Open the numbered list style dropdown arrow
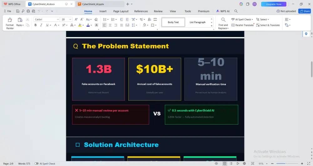The width and height of the screenshot is (313, 166). [x=116, y=20]
